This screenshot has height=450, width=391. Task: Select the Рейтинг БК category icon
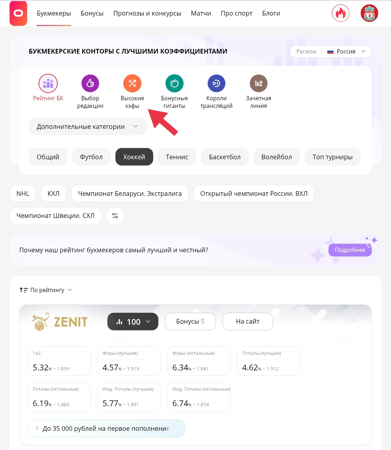(48, 83)
